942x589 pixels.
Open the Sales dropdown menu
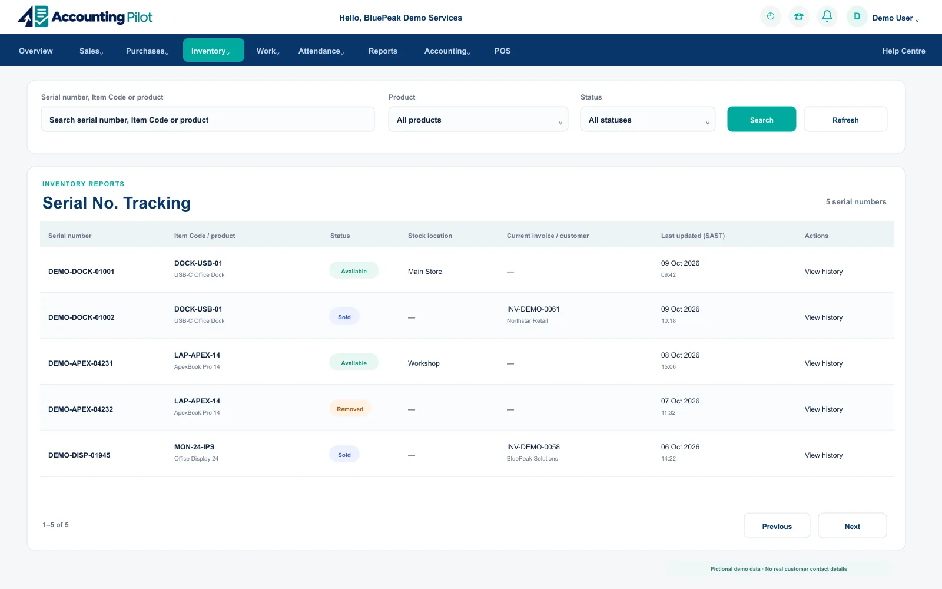[x=91, y=51]
